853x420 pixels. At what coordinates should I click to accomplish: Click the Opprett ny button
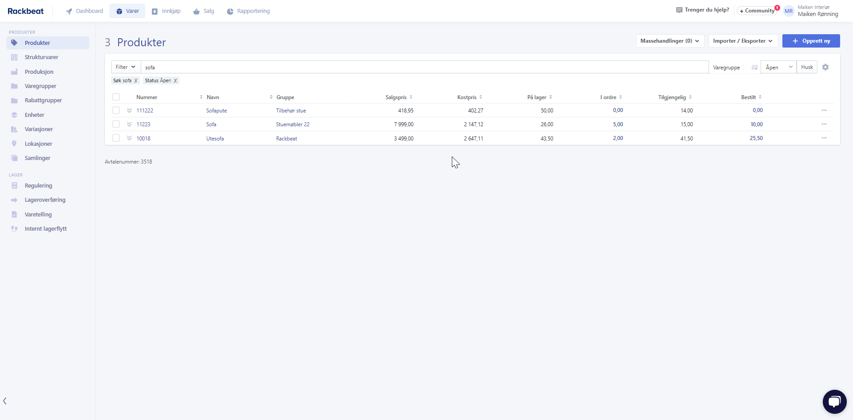(x=811, y=40)
